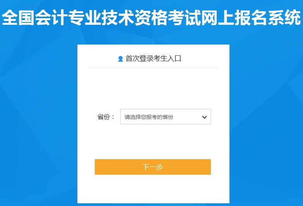Click the white card area above 下一步
The height and width of the screenshot is (206, 303).
click(153, 142)
